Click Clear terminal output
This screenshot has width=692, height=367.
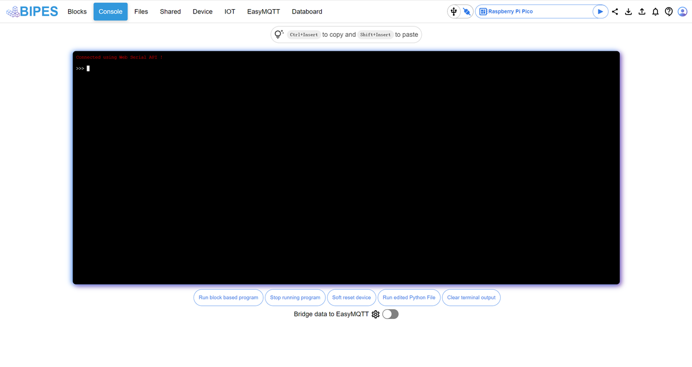coord(471,297)
